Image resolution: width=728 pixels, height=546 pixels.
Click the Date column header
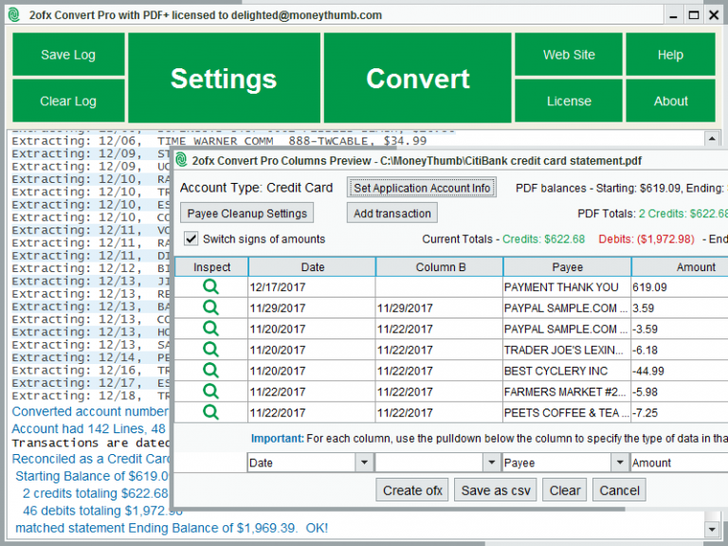point(312,267)
